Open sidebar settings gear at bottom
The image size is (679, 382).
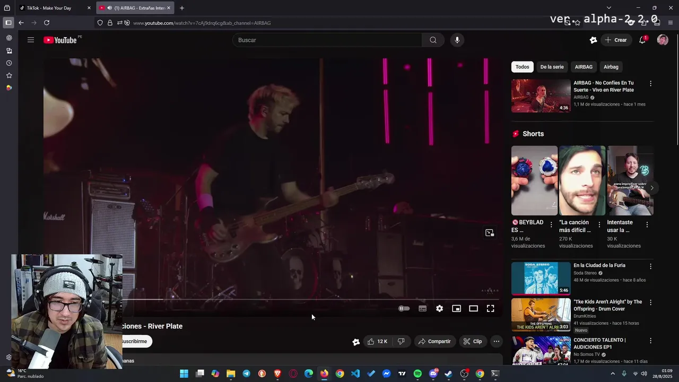point(9,358)
